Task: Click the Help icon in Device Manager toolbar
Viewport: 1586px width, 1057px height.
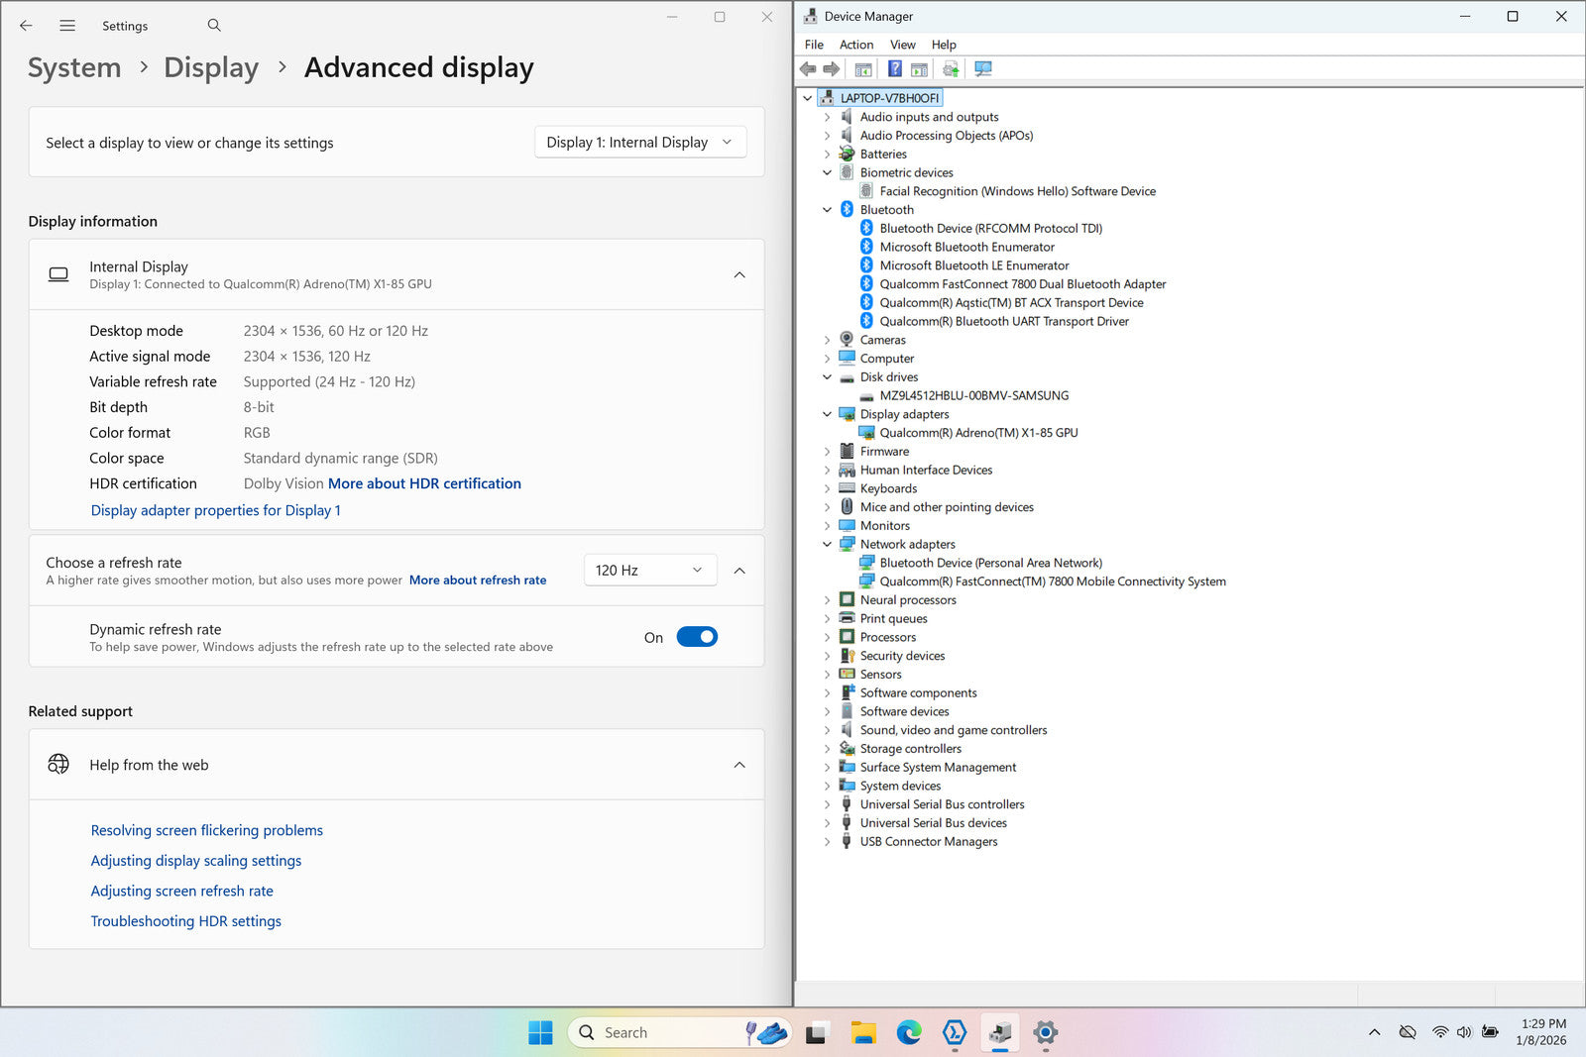Action: (x=894, y=69)
